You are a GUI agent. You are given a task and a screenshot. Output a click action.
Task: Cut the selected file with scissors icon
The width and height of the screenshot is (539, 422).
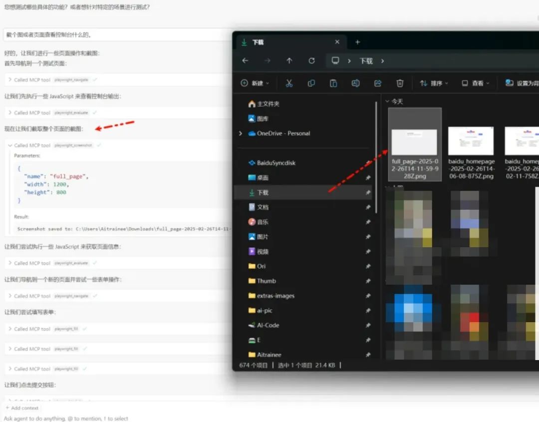pos(289,83)
